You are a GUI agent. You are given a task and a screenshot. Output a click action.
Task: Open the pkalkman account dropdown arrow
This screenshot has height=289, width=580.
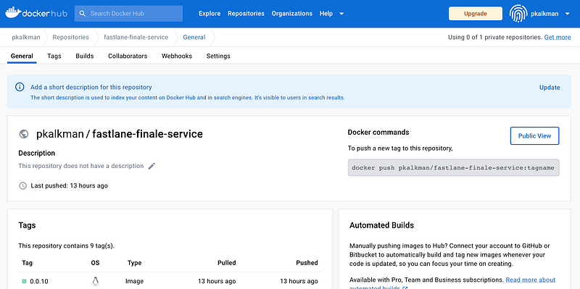(568, 14)
